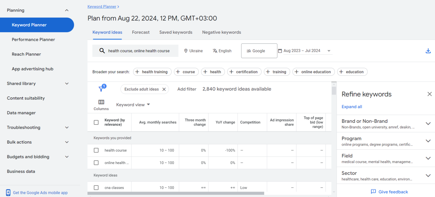The width and height of the screenshot is (435, 197).
Task: Remove the Exclude adult ideas filter
Action: tap(164, 89)
